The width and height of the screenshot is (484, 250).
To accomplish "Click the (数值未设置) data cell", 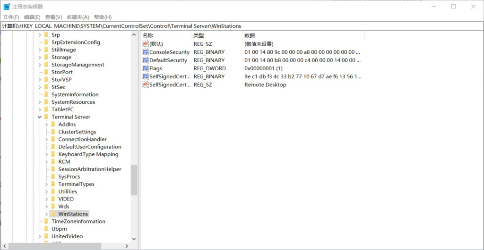I will pyautogui.click(x=259, y=44).
